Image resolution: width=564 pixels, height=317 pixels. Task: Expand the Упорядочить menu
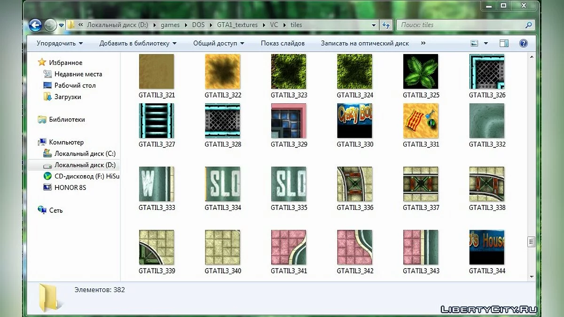pyautogui.click(x=59, y=43)
